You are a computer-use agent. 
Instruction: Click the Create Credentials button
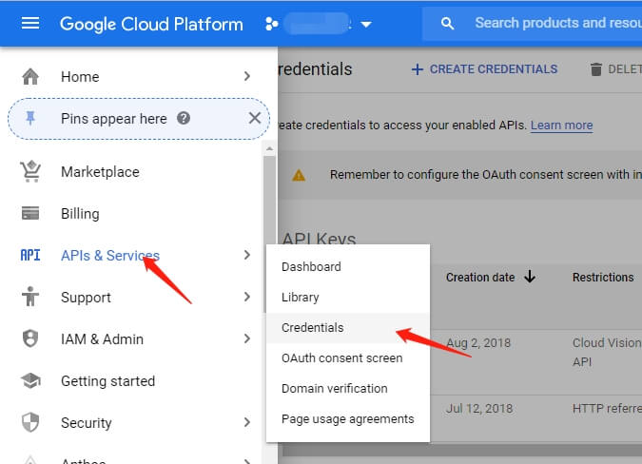click(x=484, y=69)
